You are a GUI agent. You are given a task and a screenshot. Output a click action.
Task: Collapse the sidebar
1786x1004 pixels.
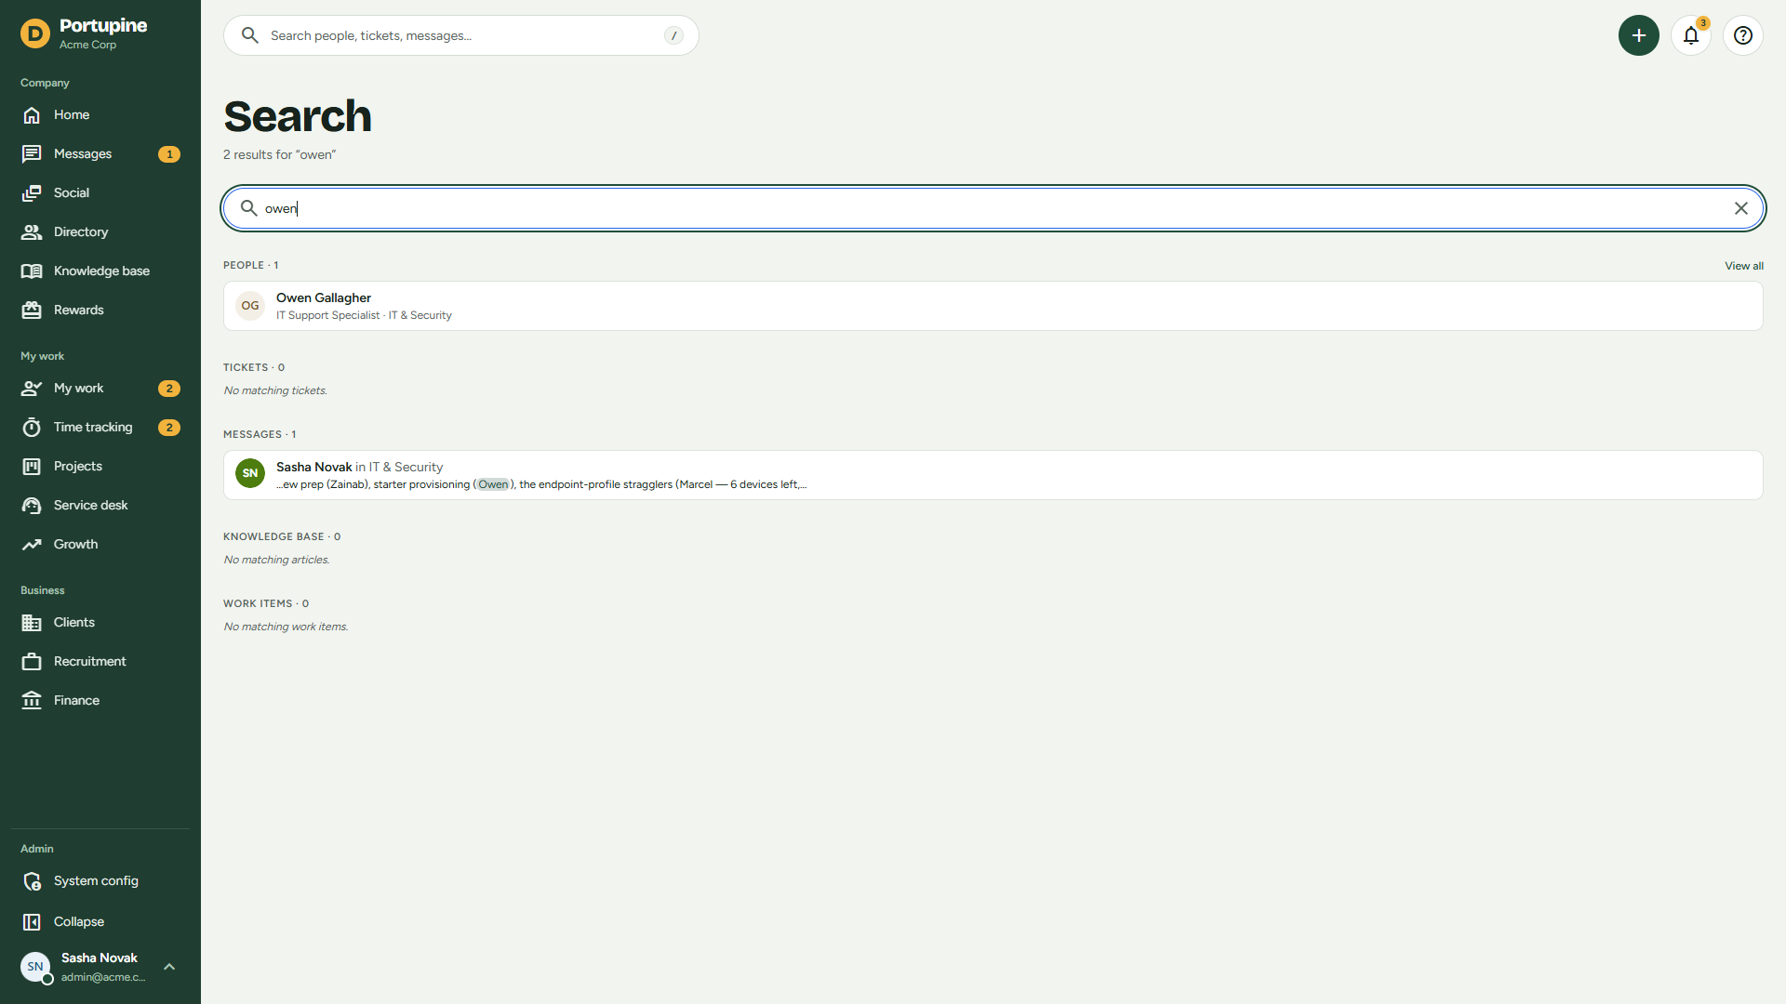pos(100,922)
